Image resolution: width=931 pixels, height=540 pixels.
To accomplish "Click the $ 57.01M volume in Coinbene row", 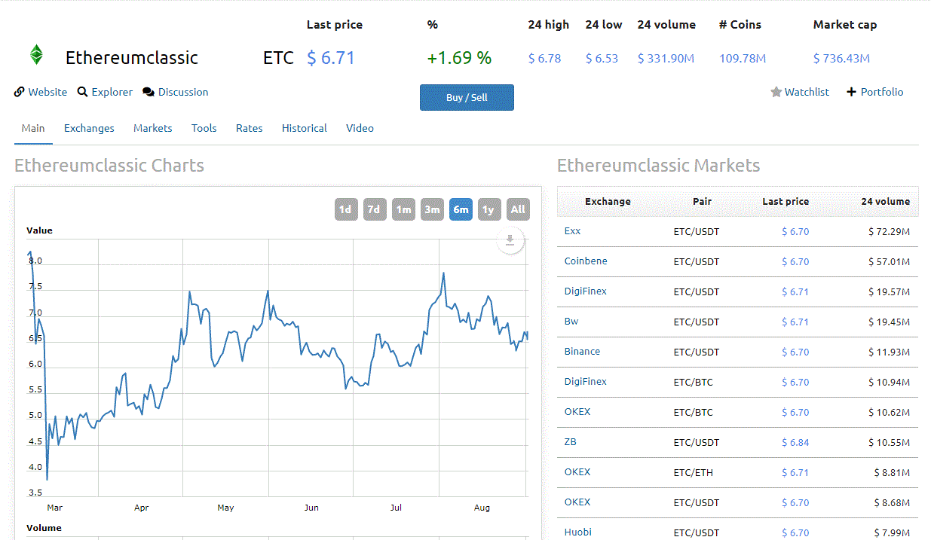I will pos(889,261).
